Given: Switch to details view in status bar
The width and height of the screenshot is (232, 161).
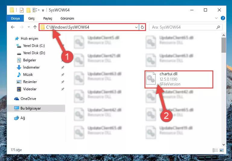Looking at the screenshot, I should click(215, 150).
